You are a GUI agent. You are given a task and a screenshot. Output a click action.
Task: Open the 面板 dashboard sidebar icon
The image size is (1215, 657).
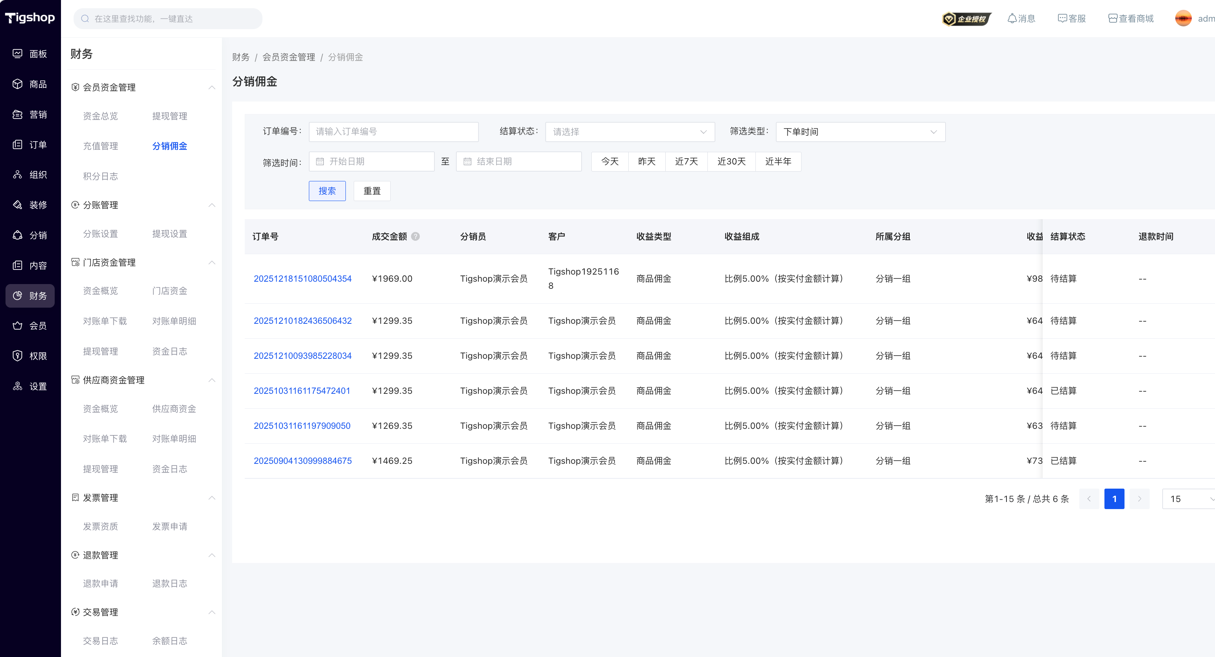tap(17, 54)
